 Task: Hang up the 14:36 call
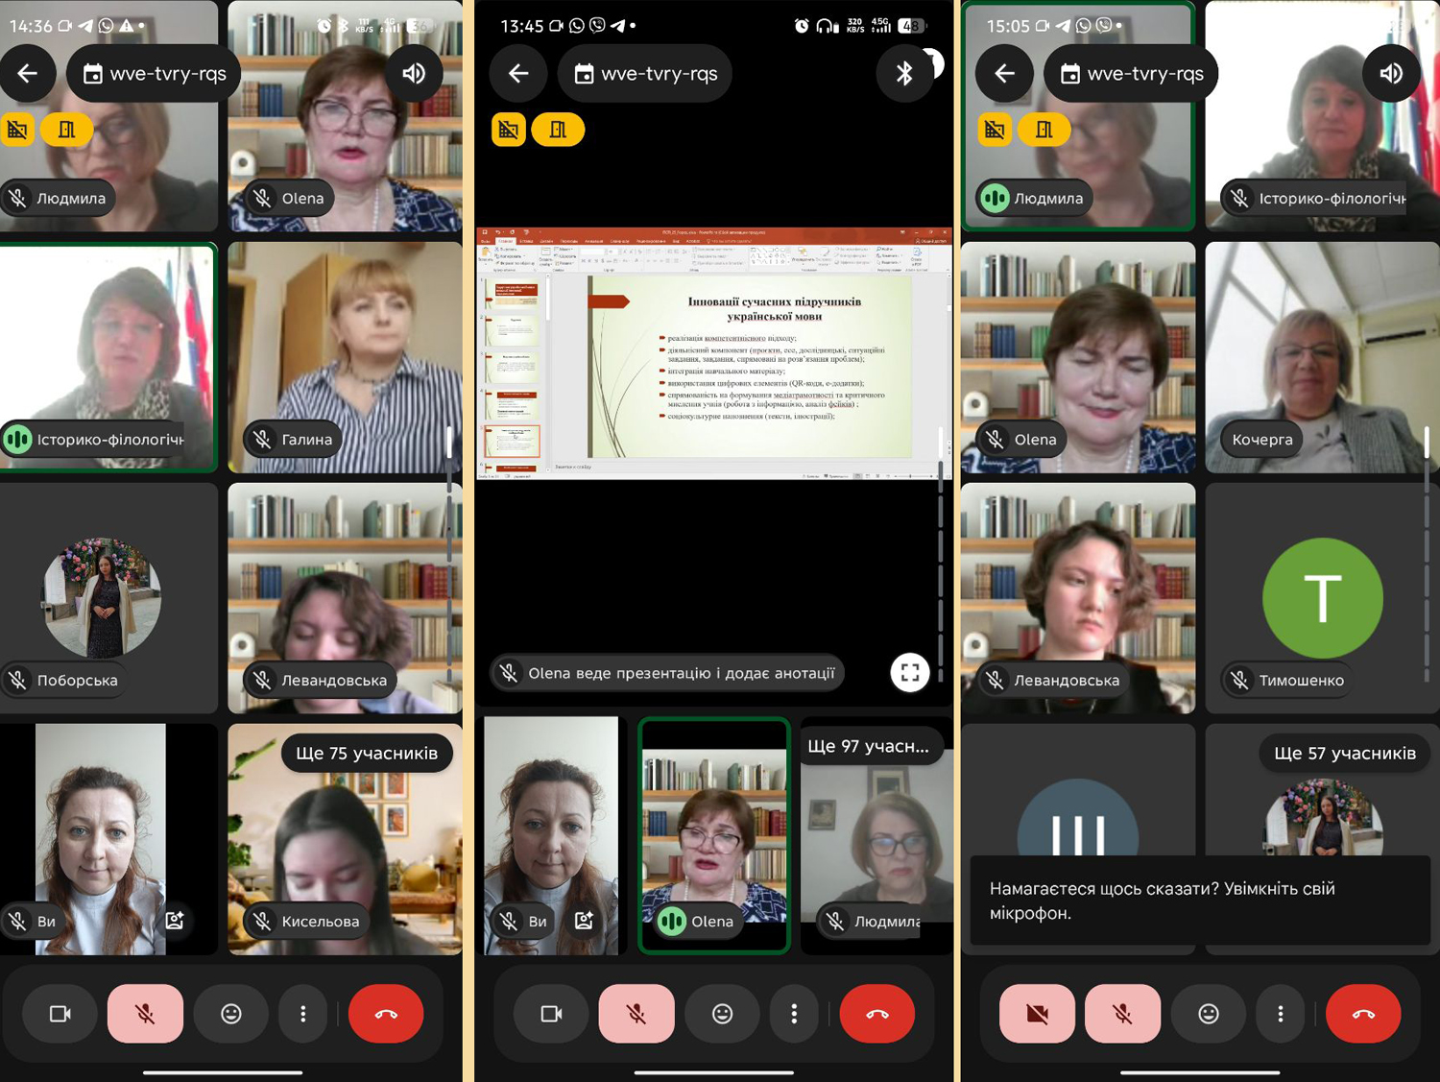pyautogui.click(x=386, y=1014)
